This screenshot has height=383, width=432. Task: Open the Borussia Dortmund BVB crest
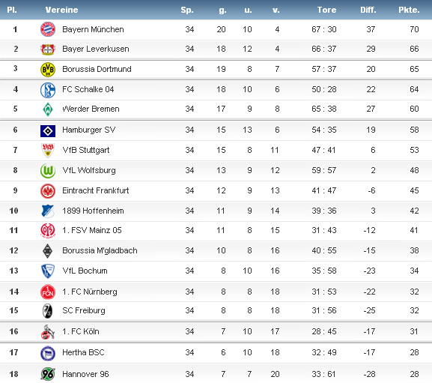[48, 70]
